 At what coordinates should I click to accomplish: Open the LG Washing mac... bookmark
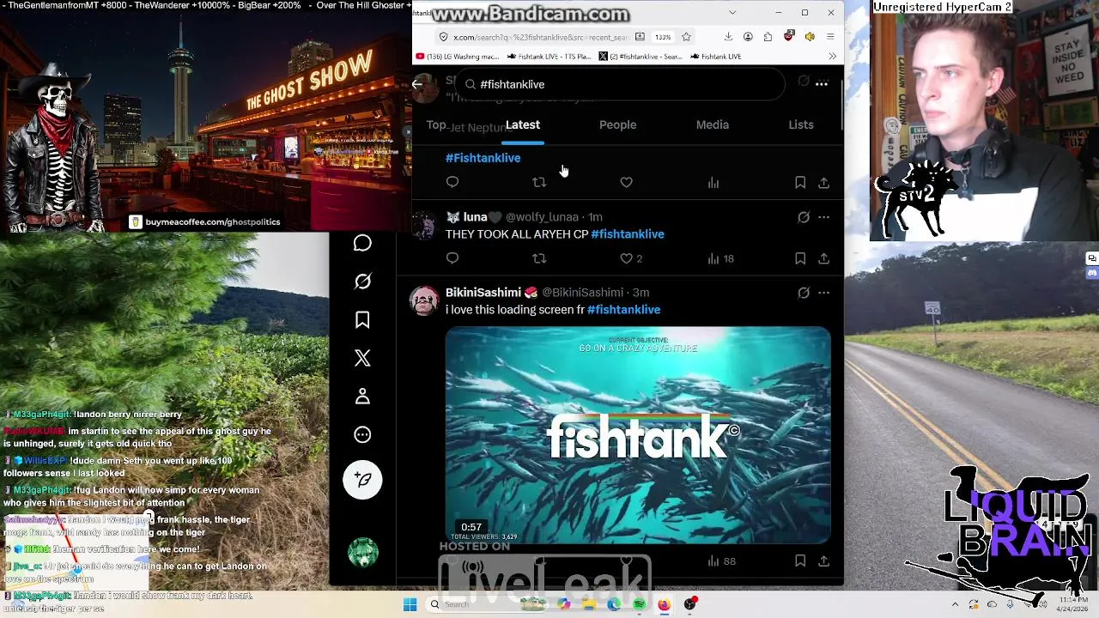click(x=458, y=57)
